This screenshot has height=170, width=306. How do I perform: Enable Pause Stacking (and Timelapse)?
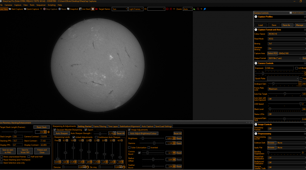click(x=2, y=160)
